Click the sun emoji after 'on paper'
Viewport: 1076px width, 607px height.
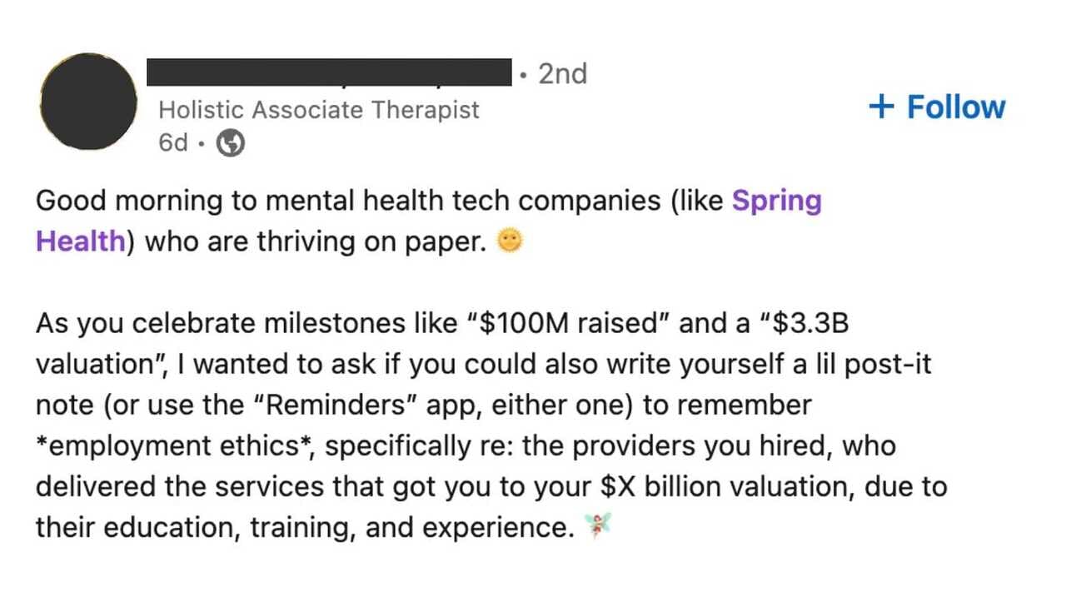pyautogui.click(x=509, y=241)
